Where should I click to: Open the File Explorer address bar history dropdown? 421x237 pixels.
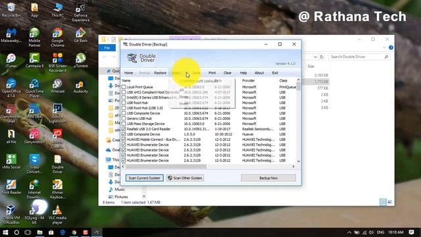coord(315,57)
